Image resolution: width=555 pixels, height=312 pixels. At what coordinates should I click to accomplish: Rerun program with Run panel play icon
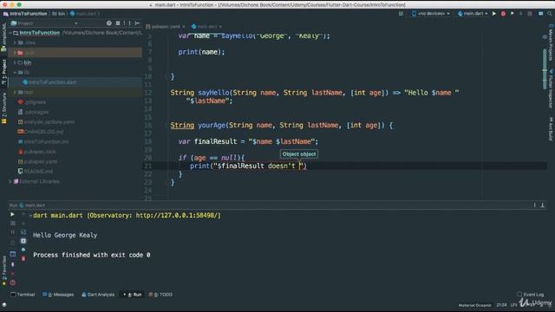tap(12, 214)
